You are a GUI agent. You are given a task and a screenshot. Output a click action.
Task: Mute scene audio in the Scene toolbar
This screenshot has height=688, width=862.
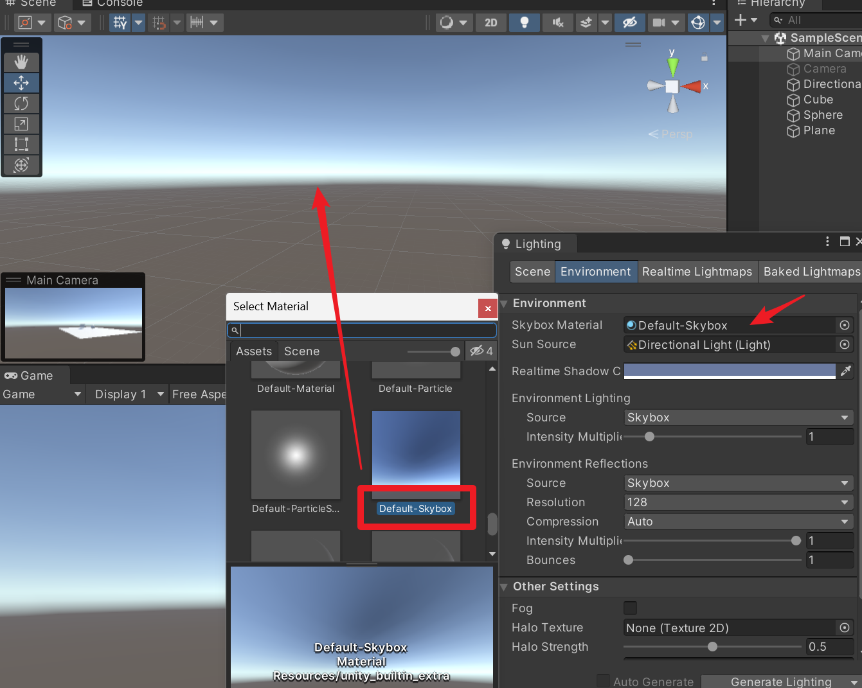click(557, 22)
